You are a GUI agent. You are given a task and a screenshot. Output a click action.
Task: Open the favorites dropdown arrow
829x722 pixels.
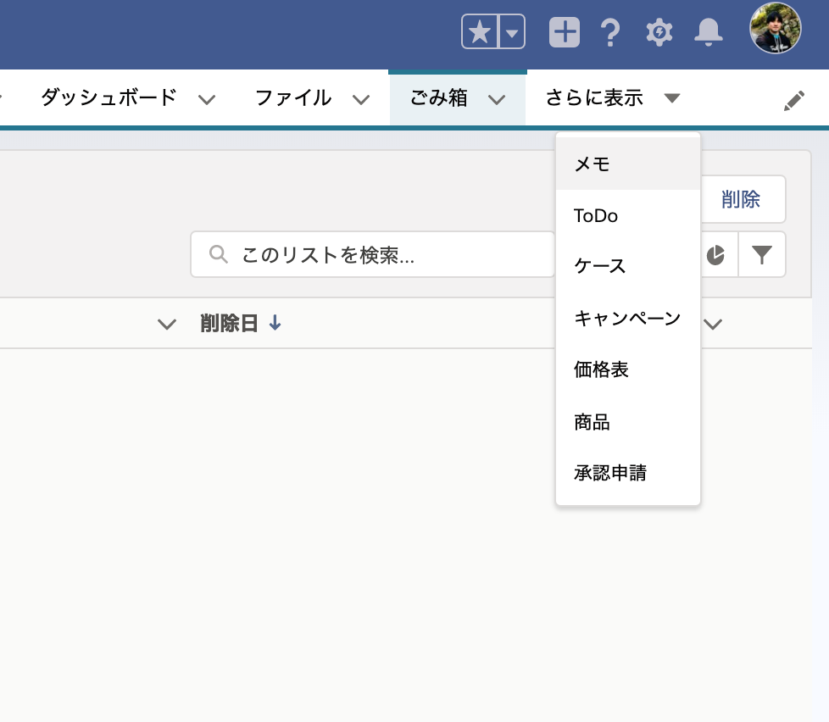click(x=512, y=31)
